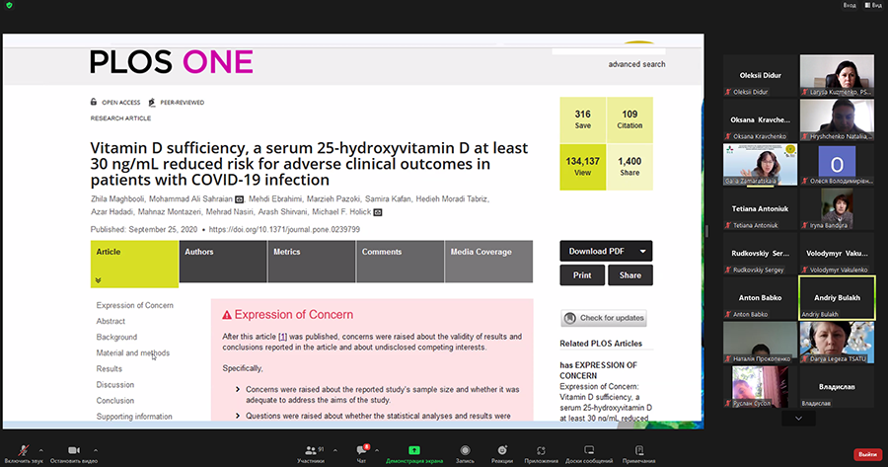Jump to Supporting information section

point(134,416)
